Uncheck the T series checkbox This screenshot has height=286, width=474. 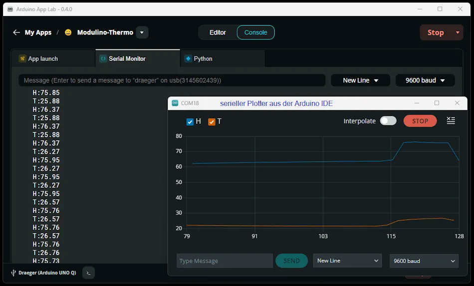pyautogui.click(x=212, y=122)
